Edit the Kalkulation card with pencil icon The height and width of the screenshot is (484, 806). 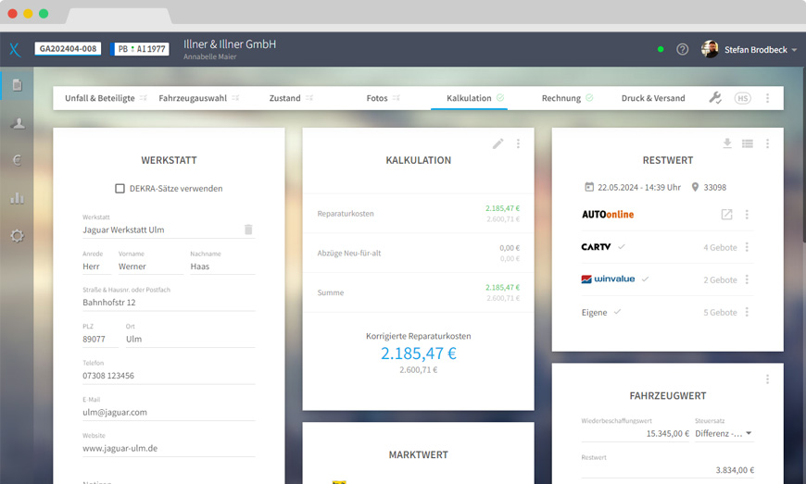coord(498,143)
